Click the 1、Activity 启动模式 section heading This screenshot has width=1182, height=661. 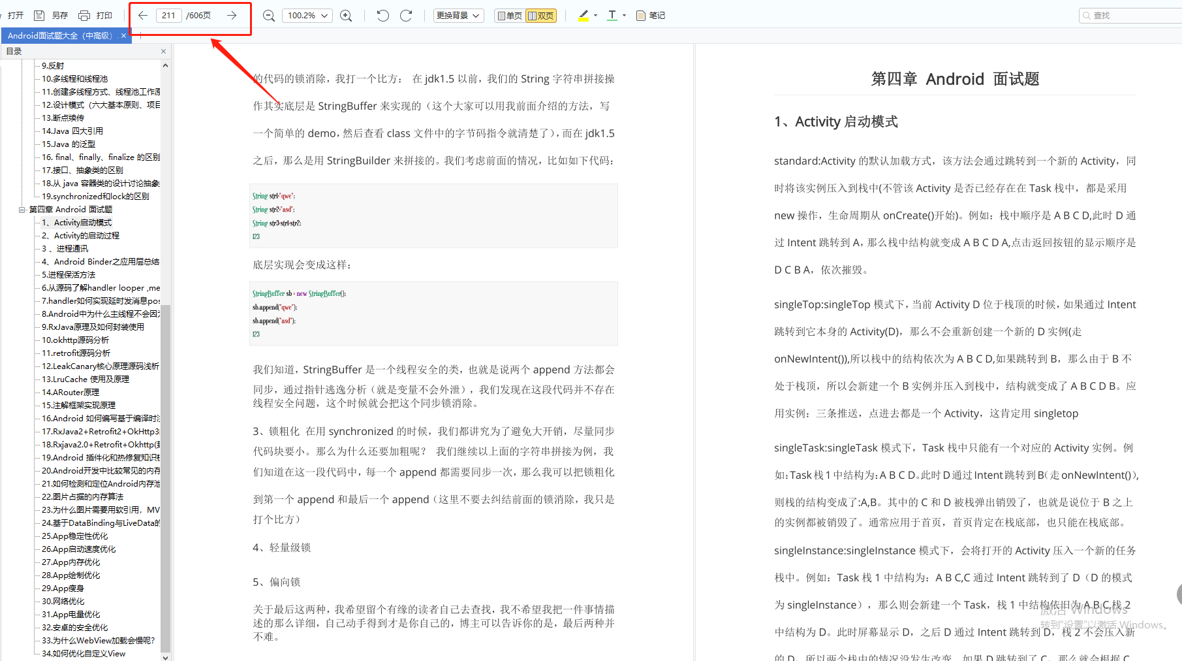point(836,121)
